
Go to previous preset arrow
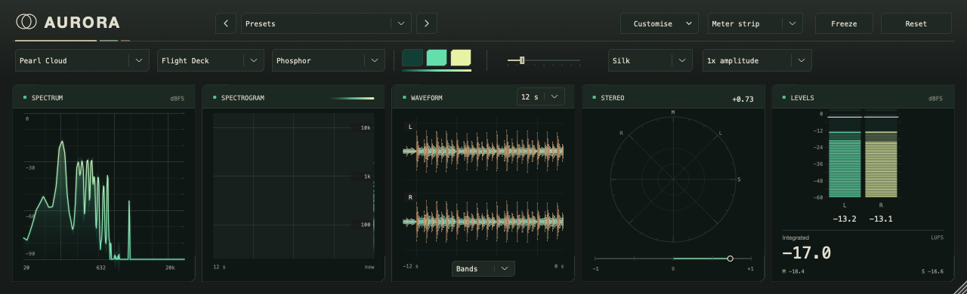pyautogui.click(x=225, y=23)
